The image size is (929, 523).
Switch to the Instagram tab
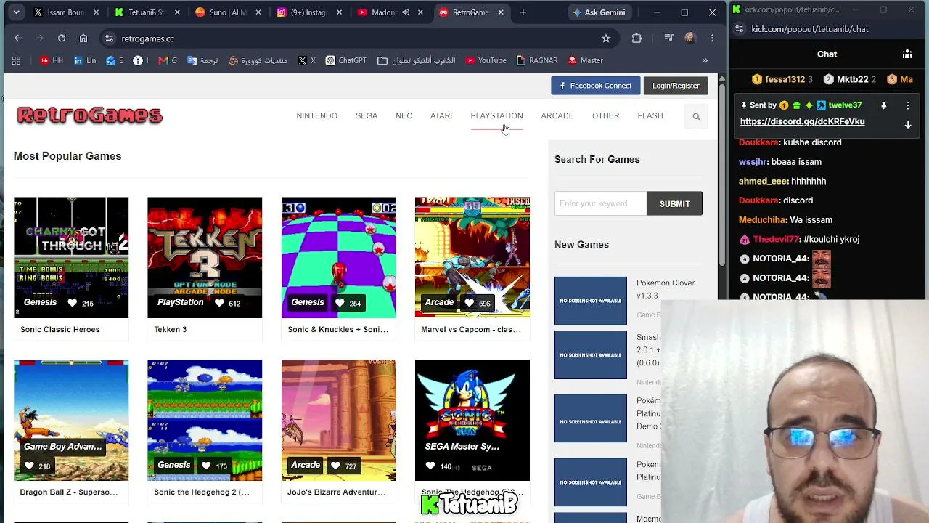click(309, 12)
